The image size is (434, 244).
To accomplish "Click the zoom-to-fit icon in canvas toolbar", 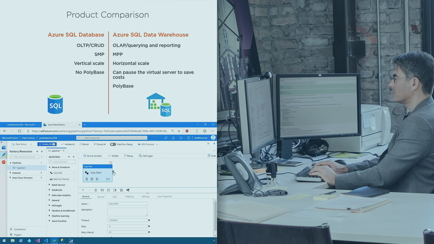I will tap(108, 190).
